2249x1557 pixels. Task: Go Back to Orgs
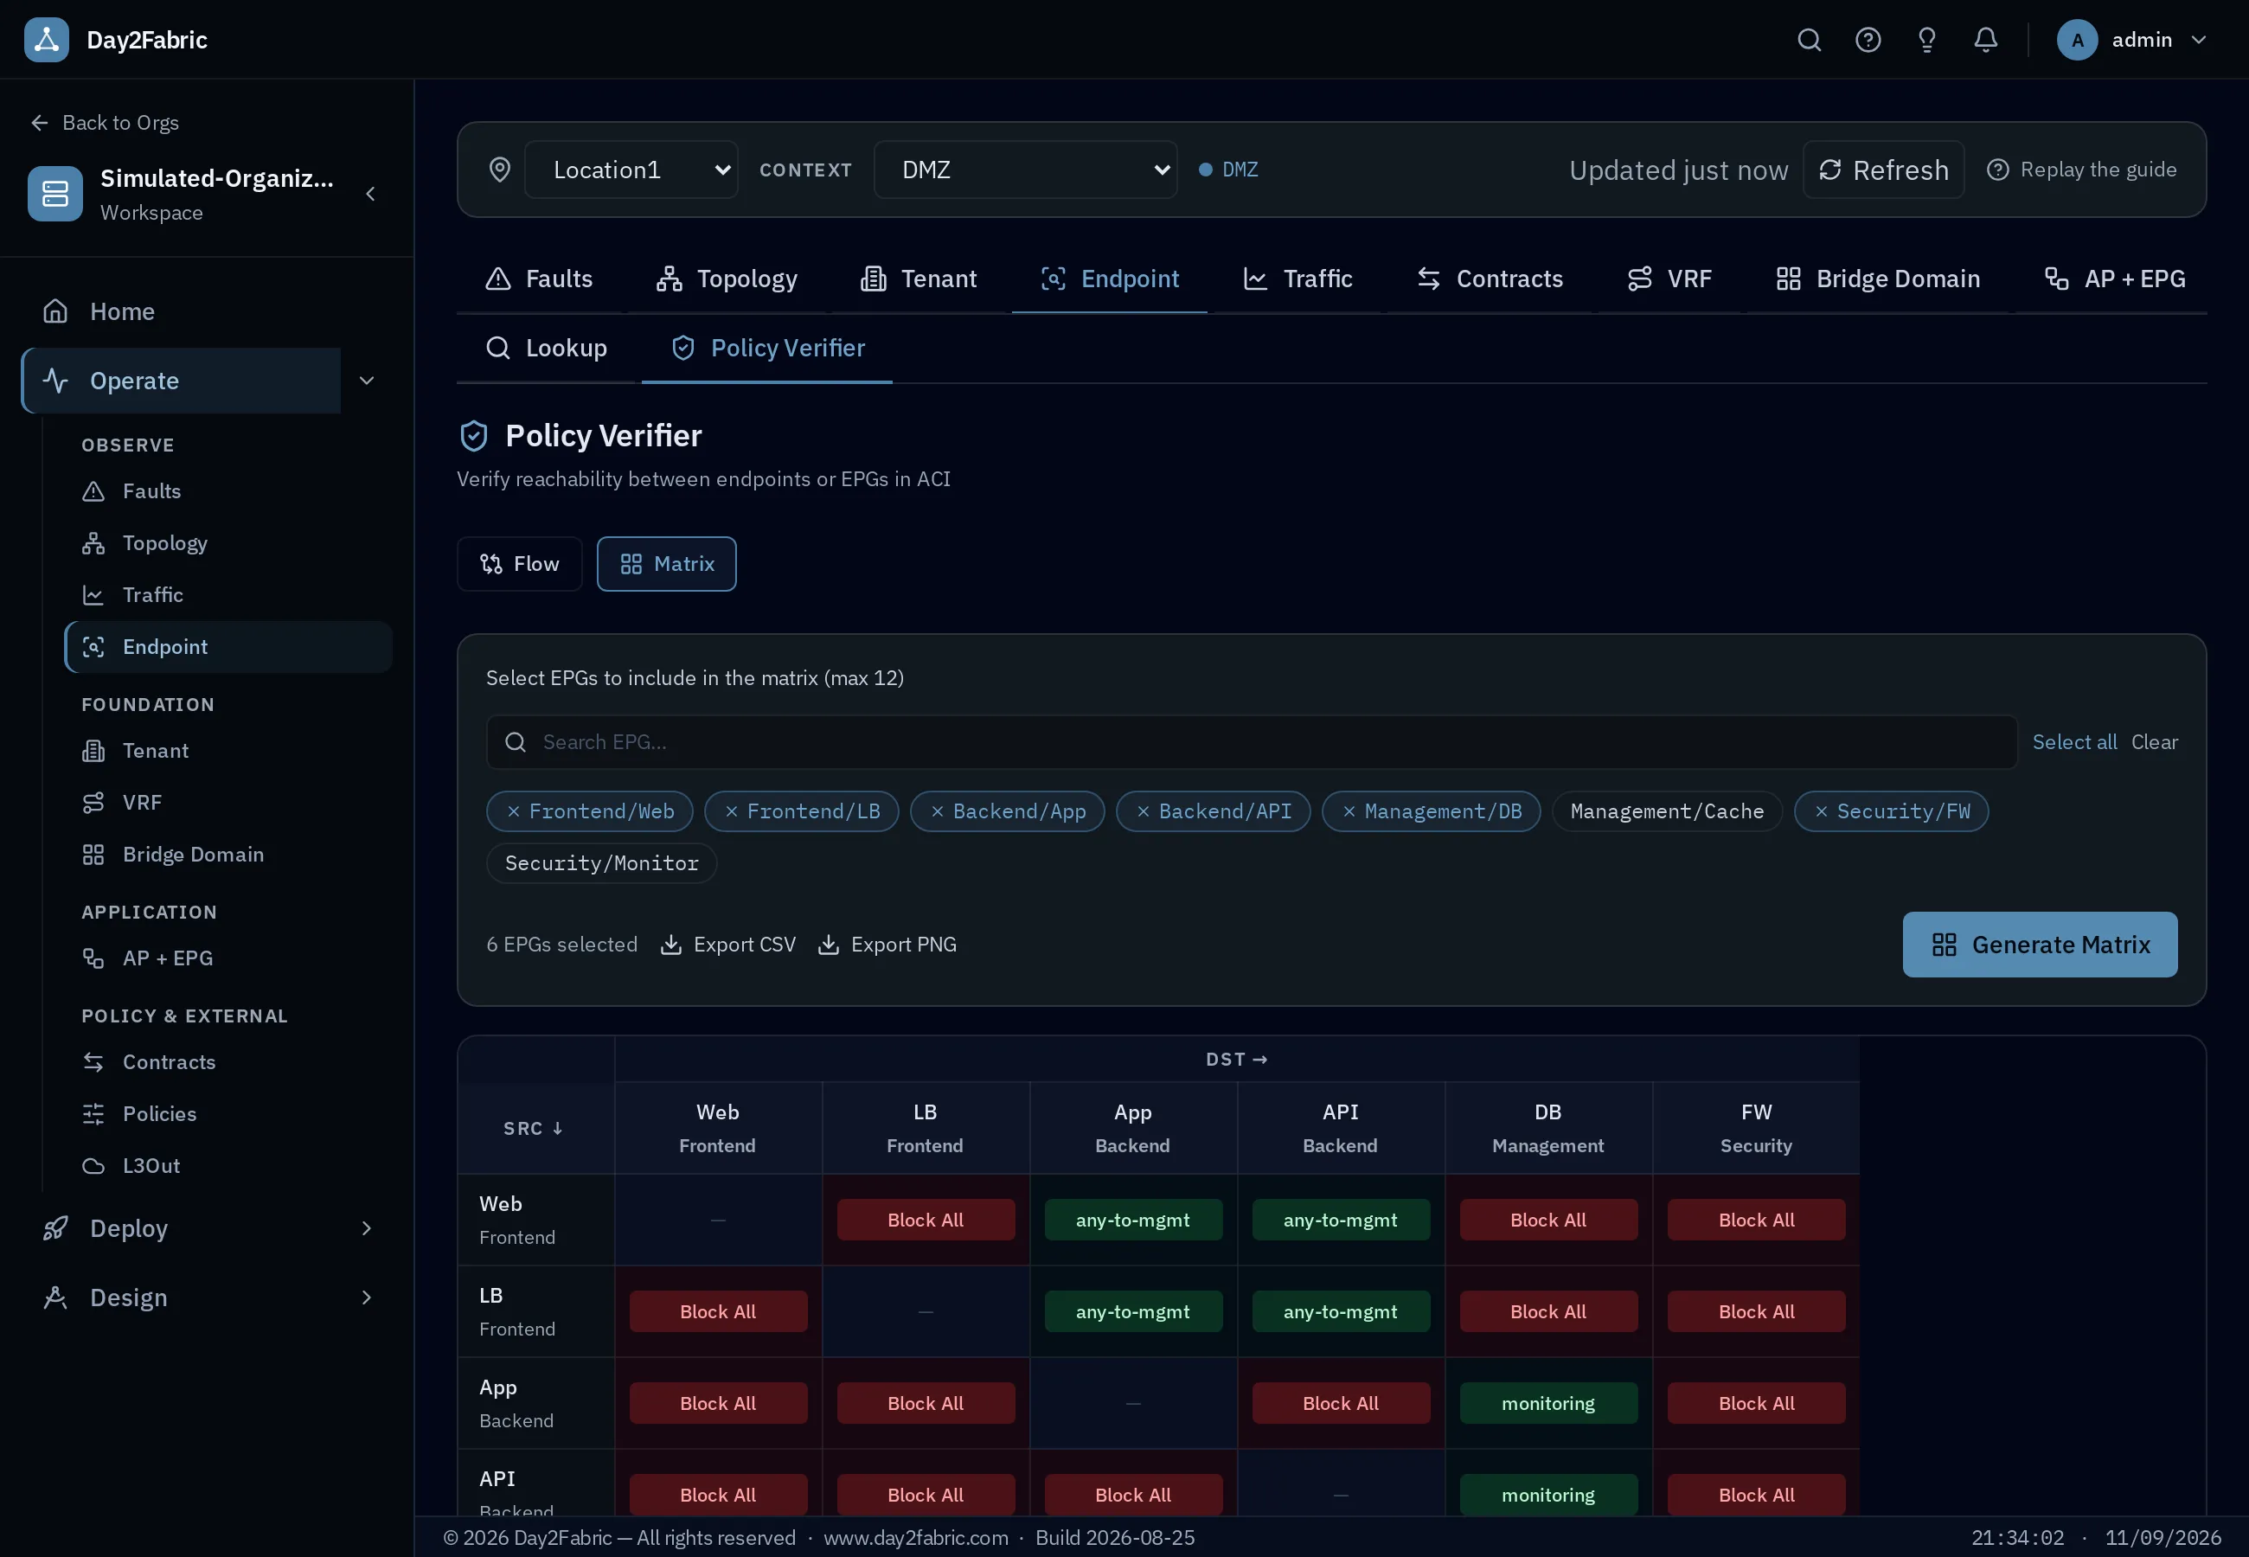tap(106, 123)
